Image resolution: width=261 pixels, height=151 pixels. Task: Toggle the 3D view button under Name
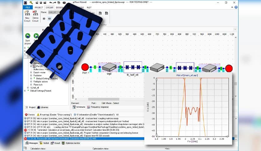point(44,19)
